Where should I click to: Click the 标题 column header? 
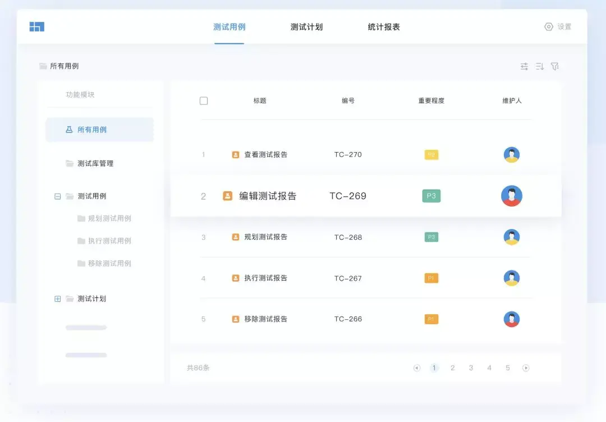260,100
